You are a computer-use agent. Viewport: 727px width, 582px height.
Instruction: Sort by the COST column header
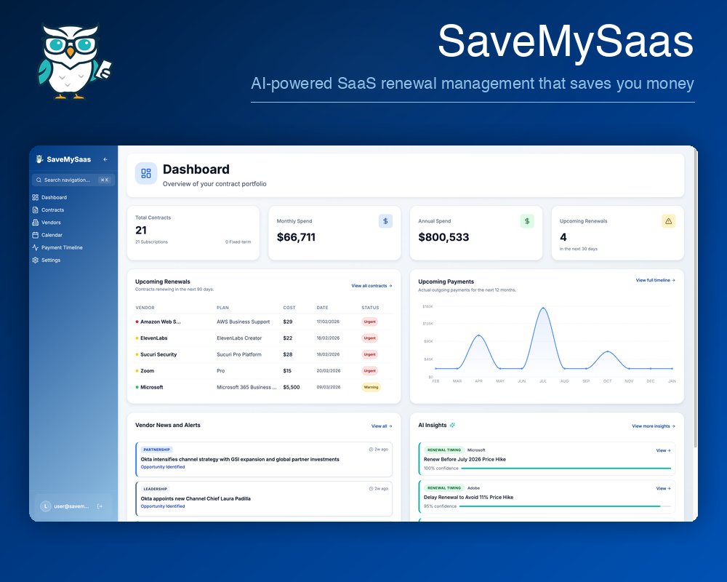[x=289, y=308]
